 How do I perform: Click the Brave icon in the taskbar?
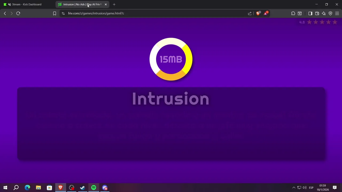coord(60,188)
